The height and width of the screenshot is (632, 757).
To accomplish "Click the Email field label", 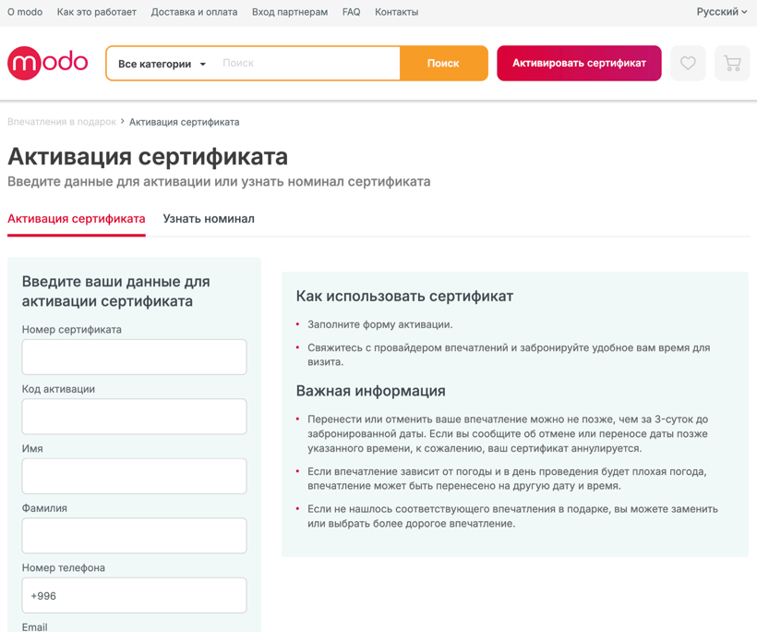I will click(x=35, y=626).
